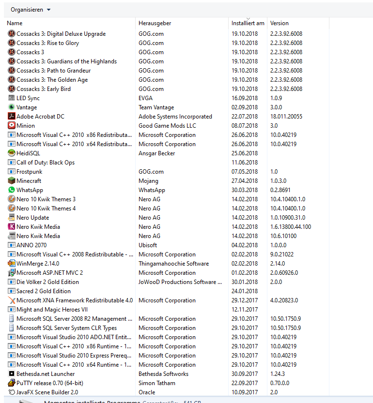373x403 pixels.
Task: Click the Vantage eye icon
Action: click(12, 107)
